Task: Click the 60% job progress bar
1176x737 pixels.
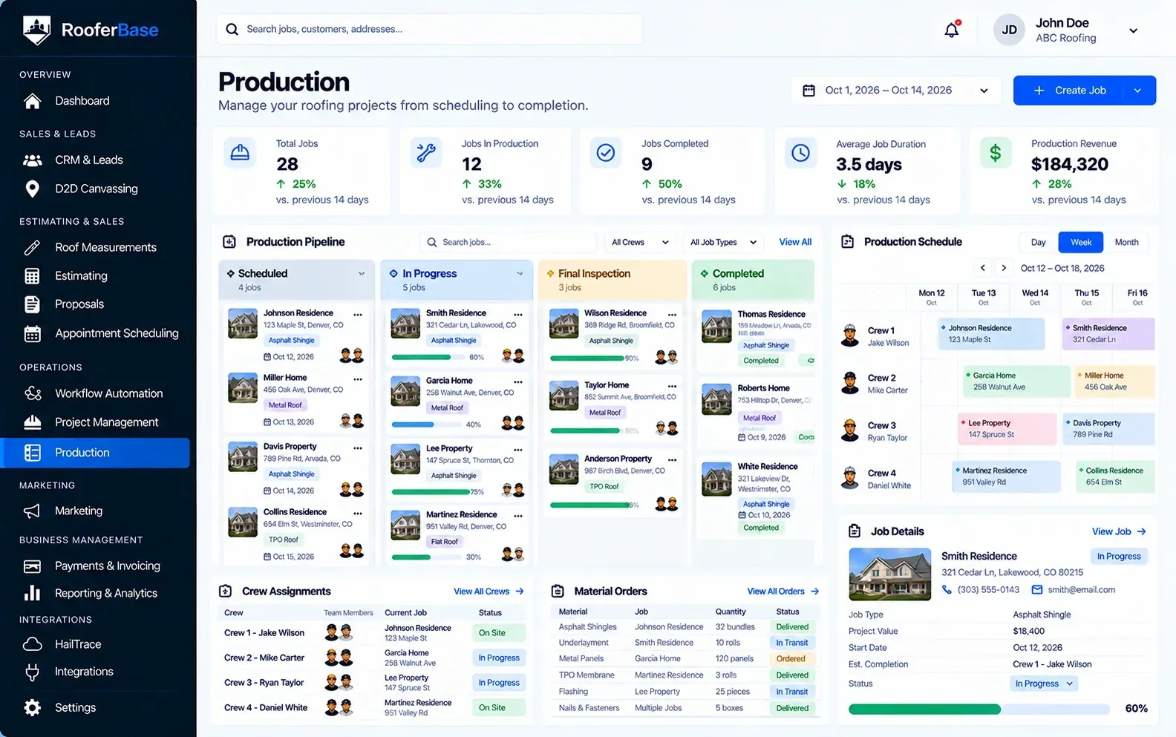Action: click(x=979, y=709)
